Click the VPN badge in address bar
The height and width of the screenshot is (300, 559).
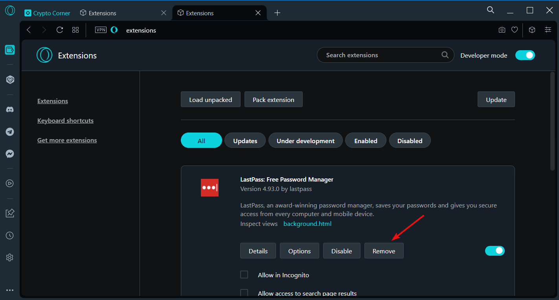(x=101, y=30)
